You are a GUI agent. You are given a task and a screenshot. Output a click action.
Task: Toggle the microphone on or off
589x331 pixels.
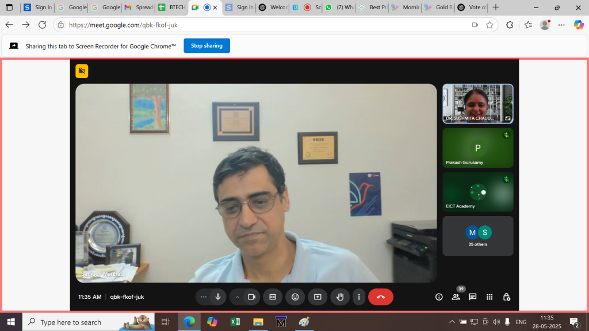(218, 297)
